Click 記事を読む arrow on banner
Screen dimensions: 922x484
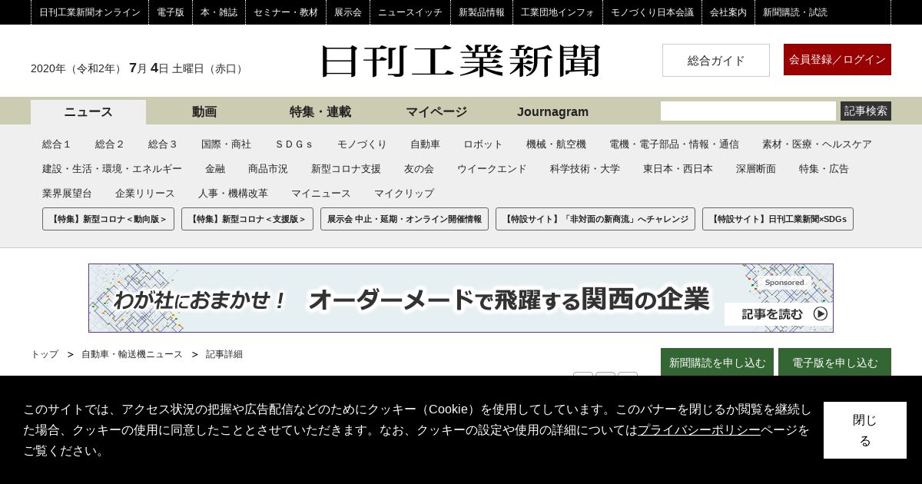tap(821, 313)
